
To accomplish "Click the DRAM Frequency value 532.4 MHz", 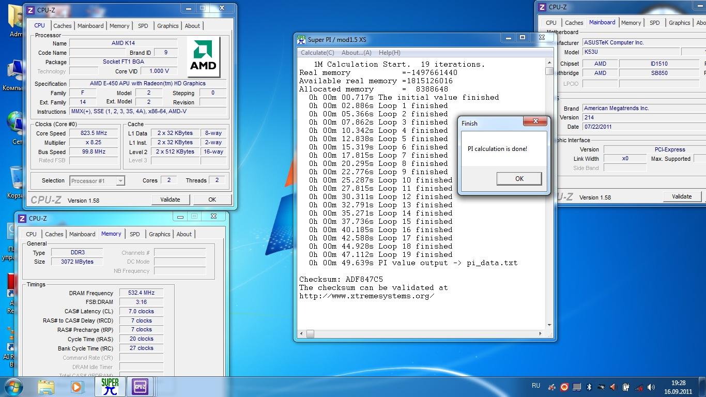I will [141, 293].
